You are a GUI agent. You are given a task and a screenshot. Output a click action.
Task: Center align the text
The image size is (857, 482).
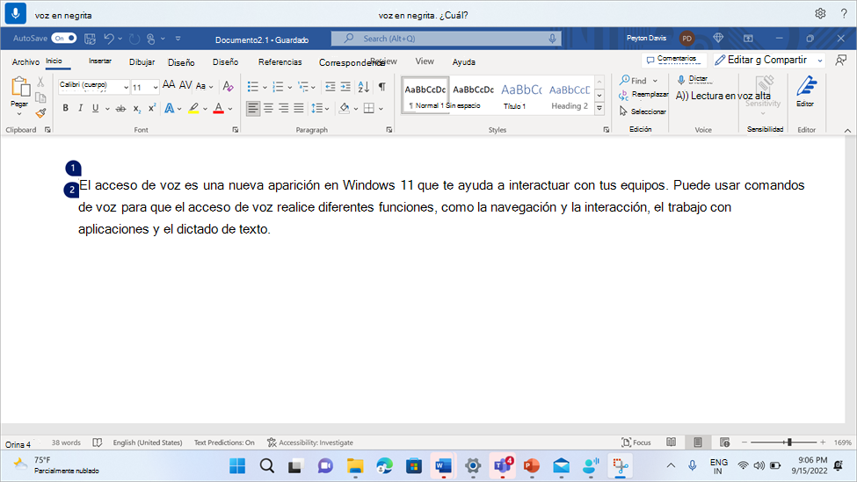268,108
